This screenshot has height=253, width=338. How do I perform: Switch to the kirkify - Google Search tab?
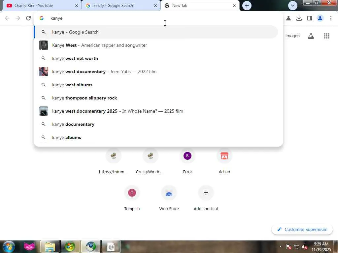click(121, 6)
